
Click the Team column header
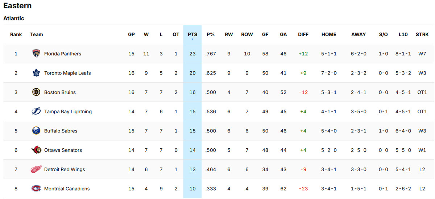(x=37, y=35)
